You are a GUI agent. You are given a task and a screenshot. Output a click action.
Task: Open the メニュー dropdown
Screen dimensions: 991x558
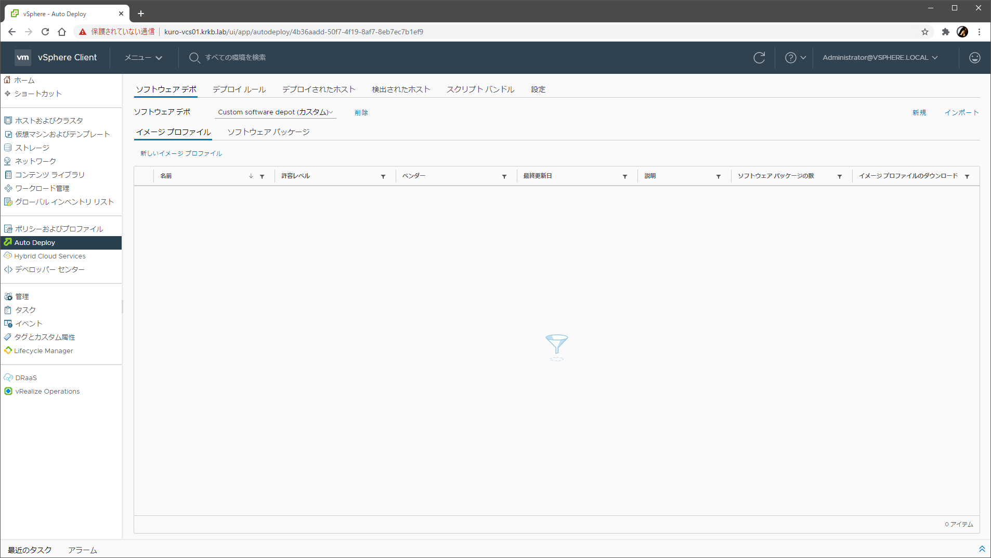[143, 58]
